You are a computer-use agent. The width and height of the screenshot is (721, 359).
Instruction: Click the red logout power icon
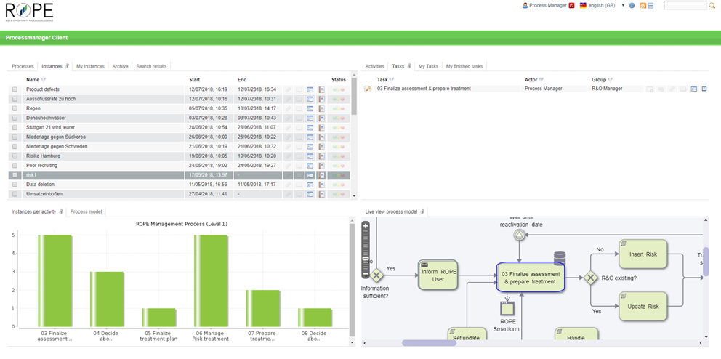[x=571, y=6]
